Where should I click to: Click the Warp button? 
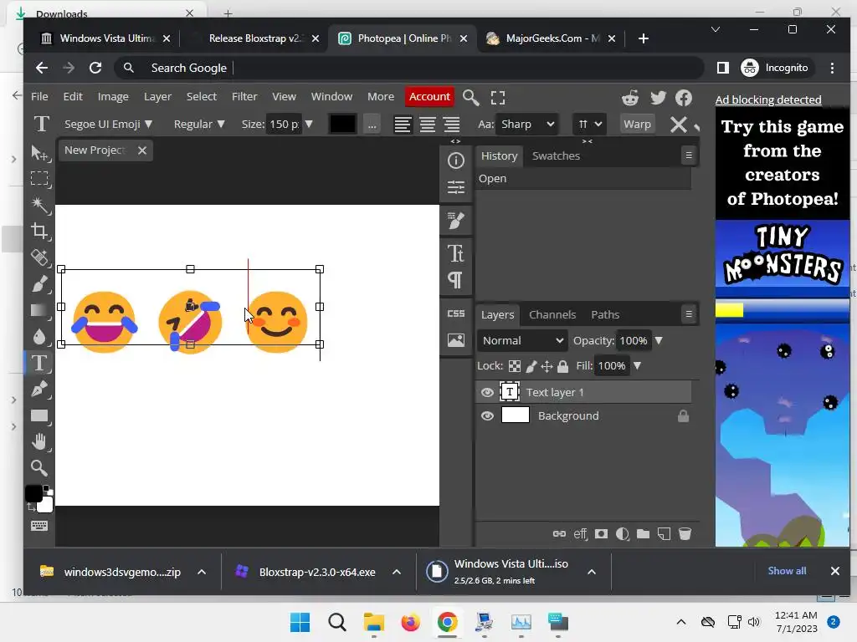coord(637,125)
